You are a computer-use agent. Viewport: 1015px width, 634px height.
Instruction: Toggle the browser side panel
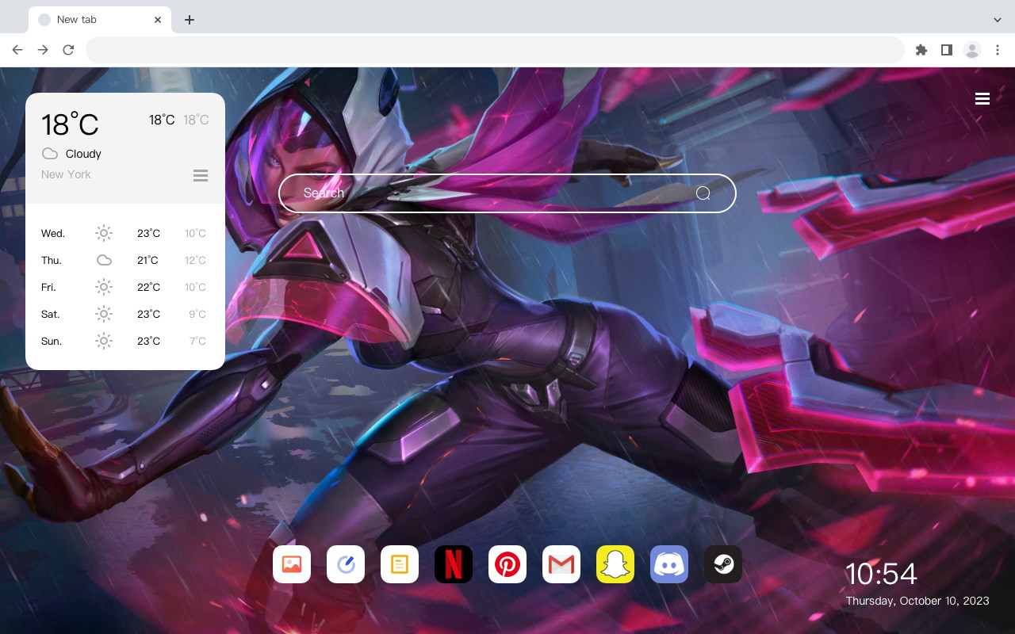tap(946, 50)
